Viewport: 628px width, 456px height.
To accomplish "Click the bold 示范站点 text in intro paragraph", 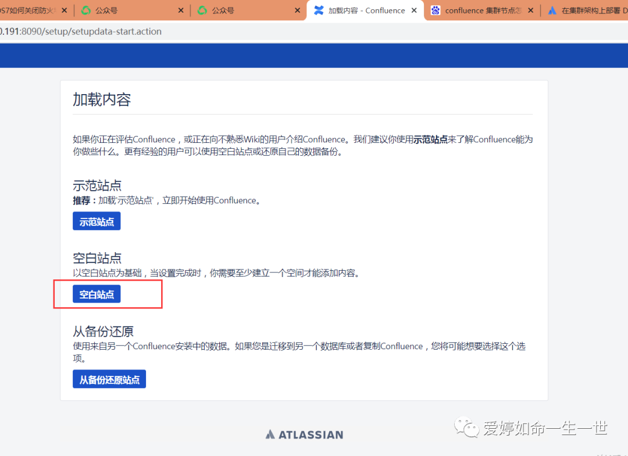I will pos(430,139).
